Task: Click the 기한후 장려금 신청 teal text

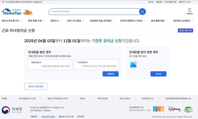Action: [x=107, y=41]
